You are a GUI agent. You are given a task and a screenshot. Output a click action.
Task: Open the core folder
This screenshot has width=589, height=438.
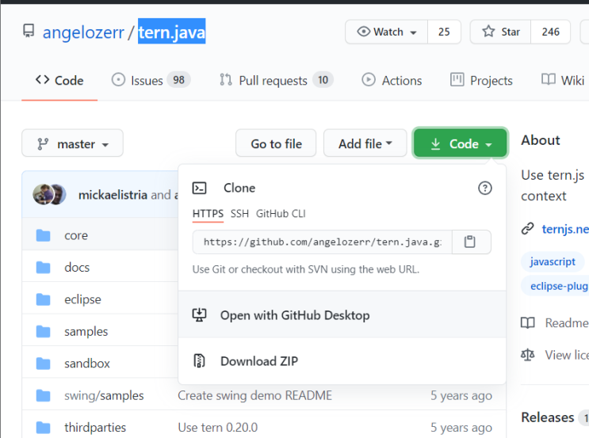click(x=76, y=236)
